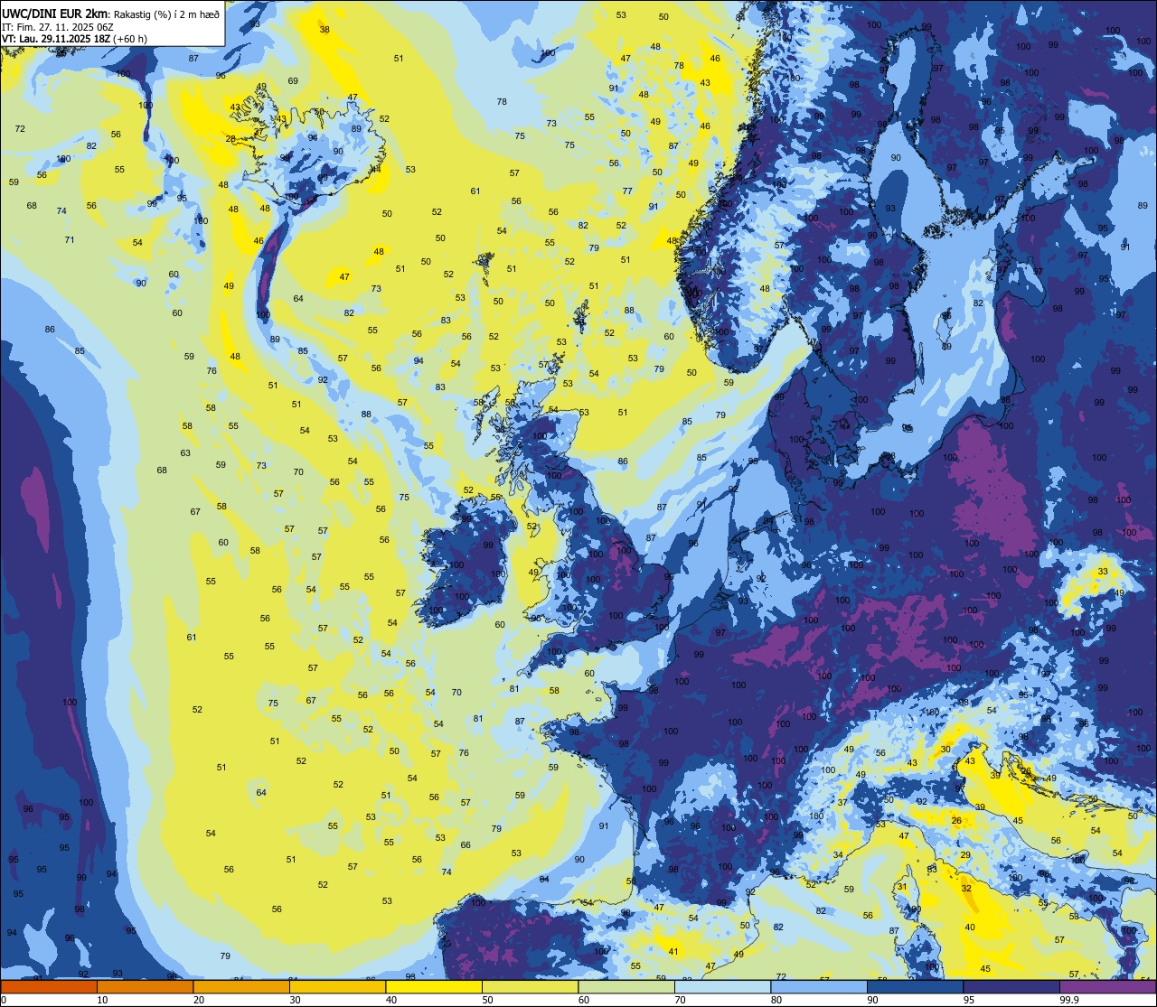Click the map title 'UWC/DINI EUR 2km'
Viewport: 1157px width, 1007px height.
coord(55,13)
